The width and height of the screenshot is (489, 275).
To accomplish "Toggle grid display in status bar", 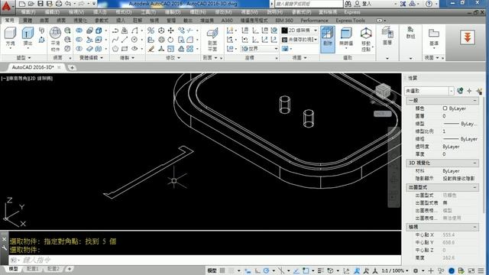I will pos(222,270).
